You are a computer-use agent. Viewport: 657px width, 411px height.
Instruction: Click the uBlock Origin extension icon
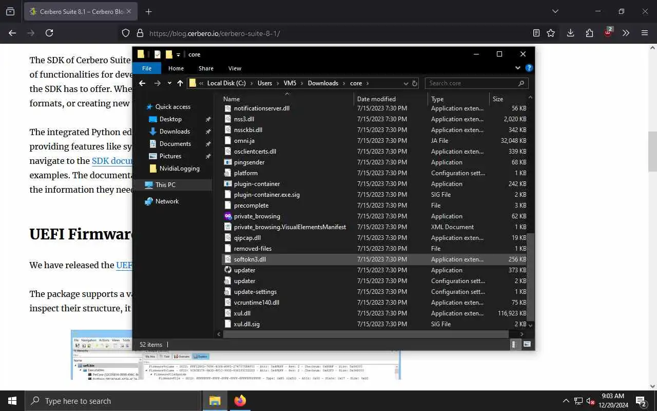tap(608, 32)
